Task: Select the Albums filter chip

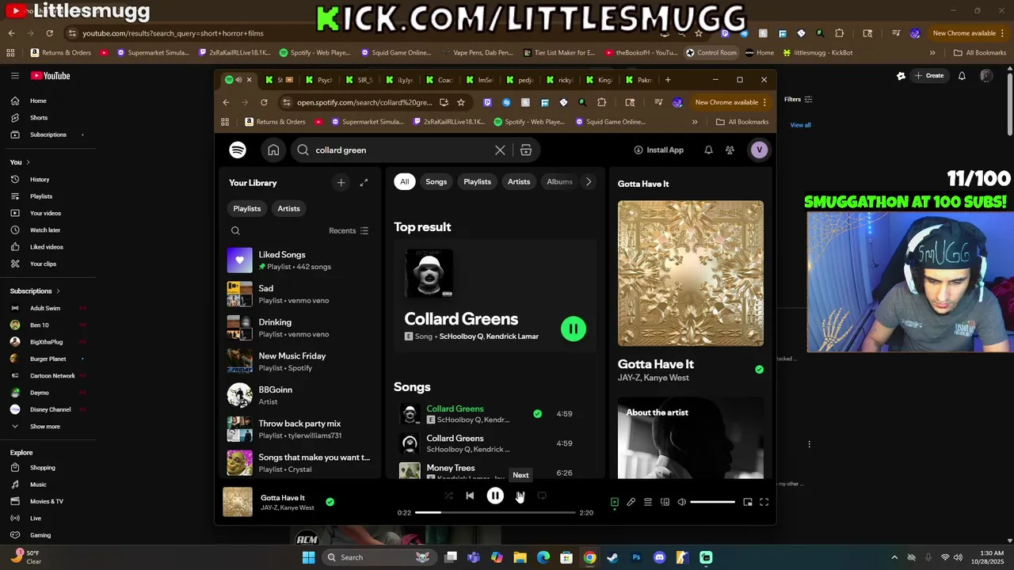Action: coord(559,181)
